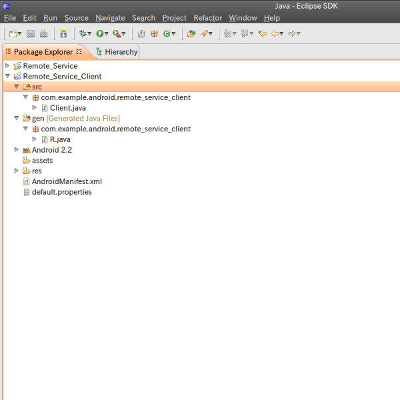Viewport: 400px width, 400px height.
Task: Expand the Remote_Service project node
Action: point(7,65)
